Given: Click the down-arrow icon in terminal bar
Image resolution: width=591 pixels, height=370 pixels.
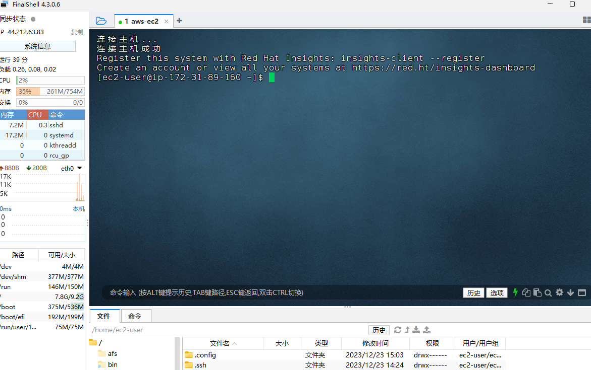Looking at the screenshot, I should tap(570, 292).
